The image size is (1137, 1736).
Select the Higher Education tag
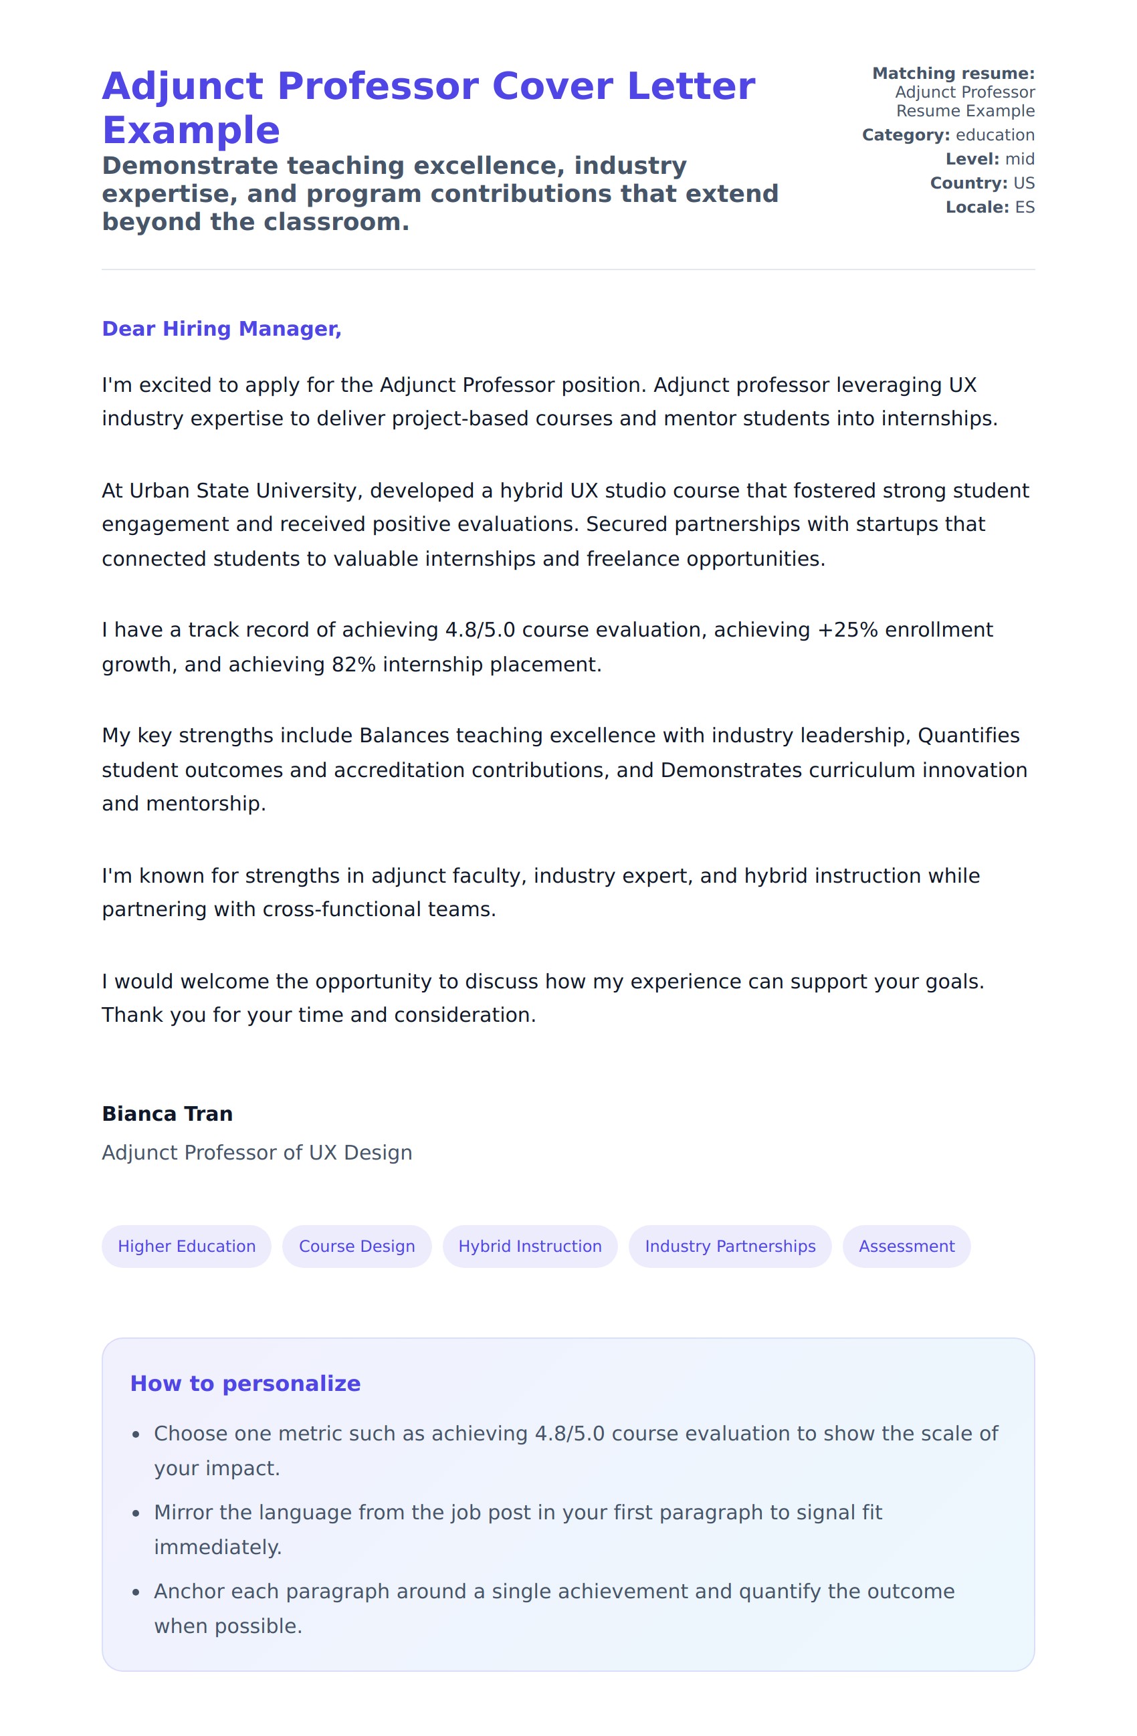point(186,1246)
